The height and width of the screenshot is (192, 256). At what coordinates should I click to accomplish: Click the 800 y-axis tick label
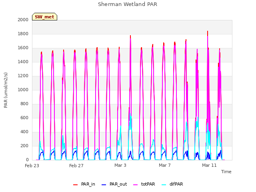[24, 104]
